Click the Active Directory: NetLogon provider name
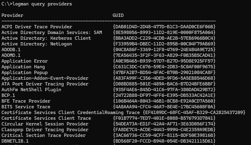Viewport: 251px width, 145px height. [x=37, y=44]
